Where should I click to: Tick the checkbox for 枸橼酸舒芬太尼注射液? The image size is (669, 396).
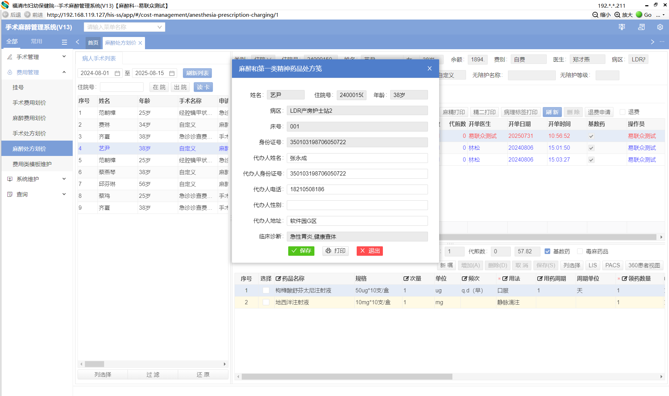coord(266,291)
